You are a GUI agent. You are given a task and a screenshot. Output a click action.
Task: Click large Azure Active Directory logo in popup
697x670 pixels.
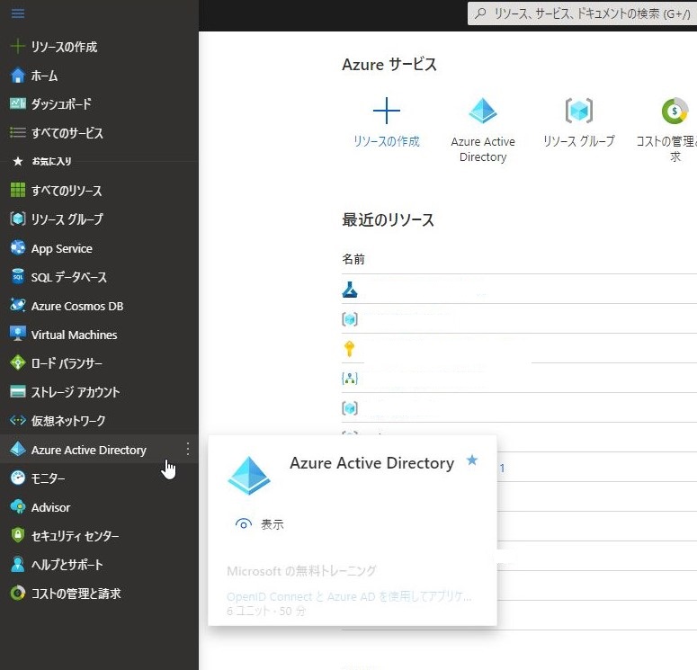click(249, 475)
